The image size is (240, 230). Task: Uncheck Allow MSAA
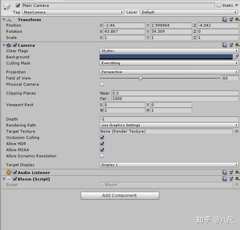tap(102, 149)
